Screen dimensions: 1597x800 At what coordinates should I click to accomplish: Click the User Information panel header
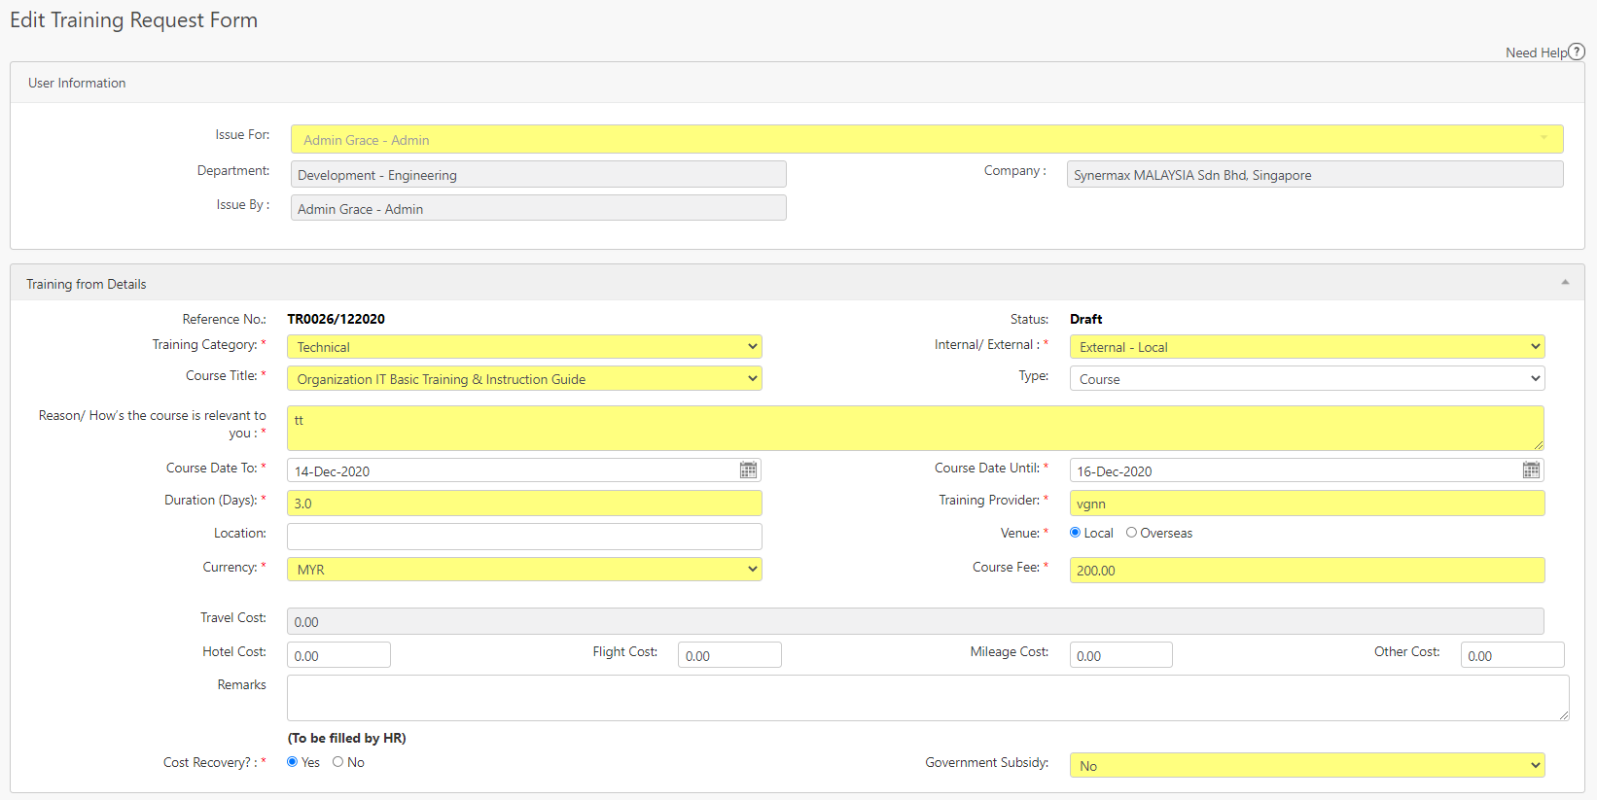click(x=798, y=83)
